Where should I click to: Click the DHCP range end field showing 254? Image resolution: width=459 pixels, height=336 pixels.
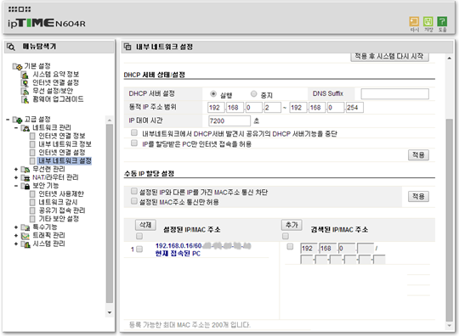pos(354,108)
